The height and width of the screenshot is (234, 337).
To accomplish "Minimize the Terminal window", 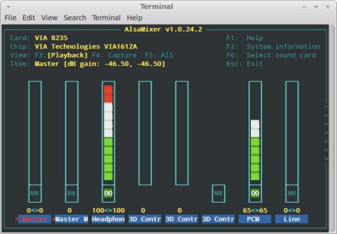I will (305, 7).
